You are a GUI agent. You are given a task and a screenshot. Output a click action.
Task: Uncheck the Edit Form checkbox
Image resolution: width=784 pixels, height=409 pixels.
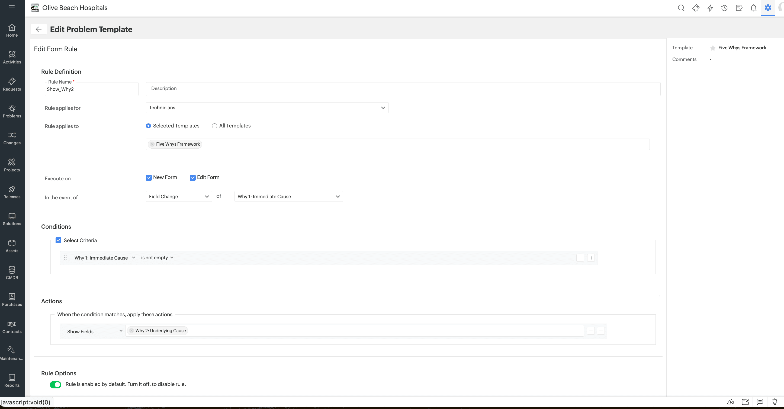click(x=193, y=178)
